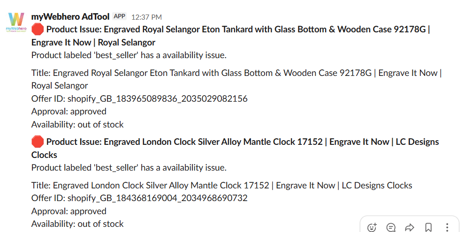Click stop sign emoji before London Clock issue
This screenshot has height=232, width=464.
click(38, 142)
